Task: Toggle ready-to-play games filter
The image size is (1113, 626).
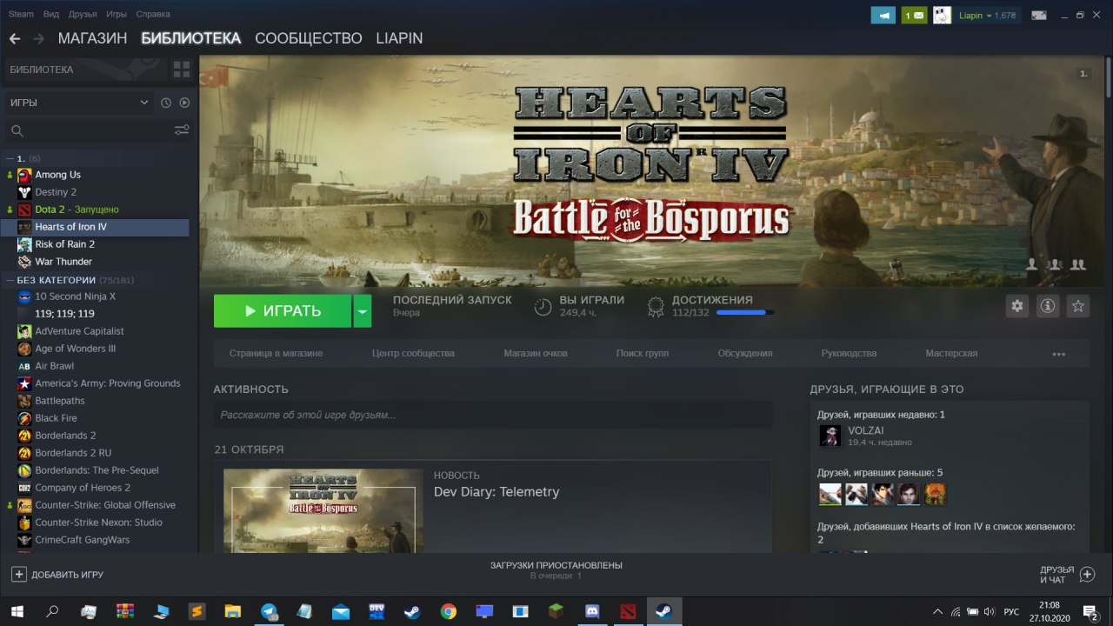Action: [x=184, y=103]
